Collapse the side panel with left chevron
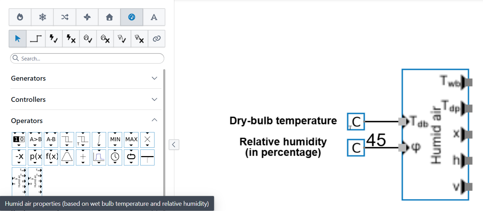This screenshot has width=483, height=211. 174,144
